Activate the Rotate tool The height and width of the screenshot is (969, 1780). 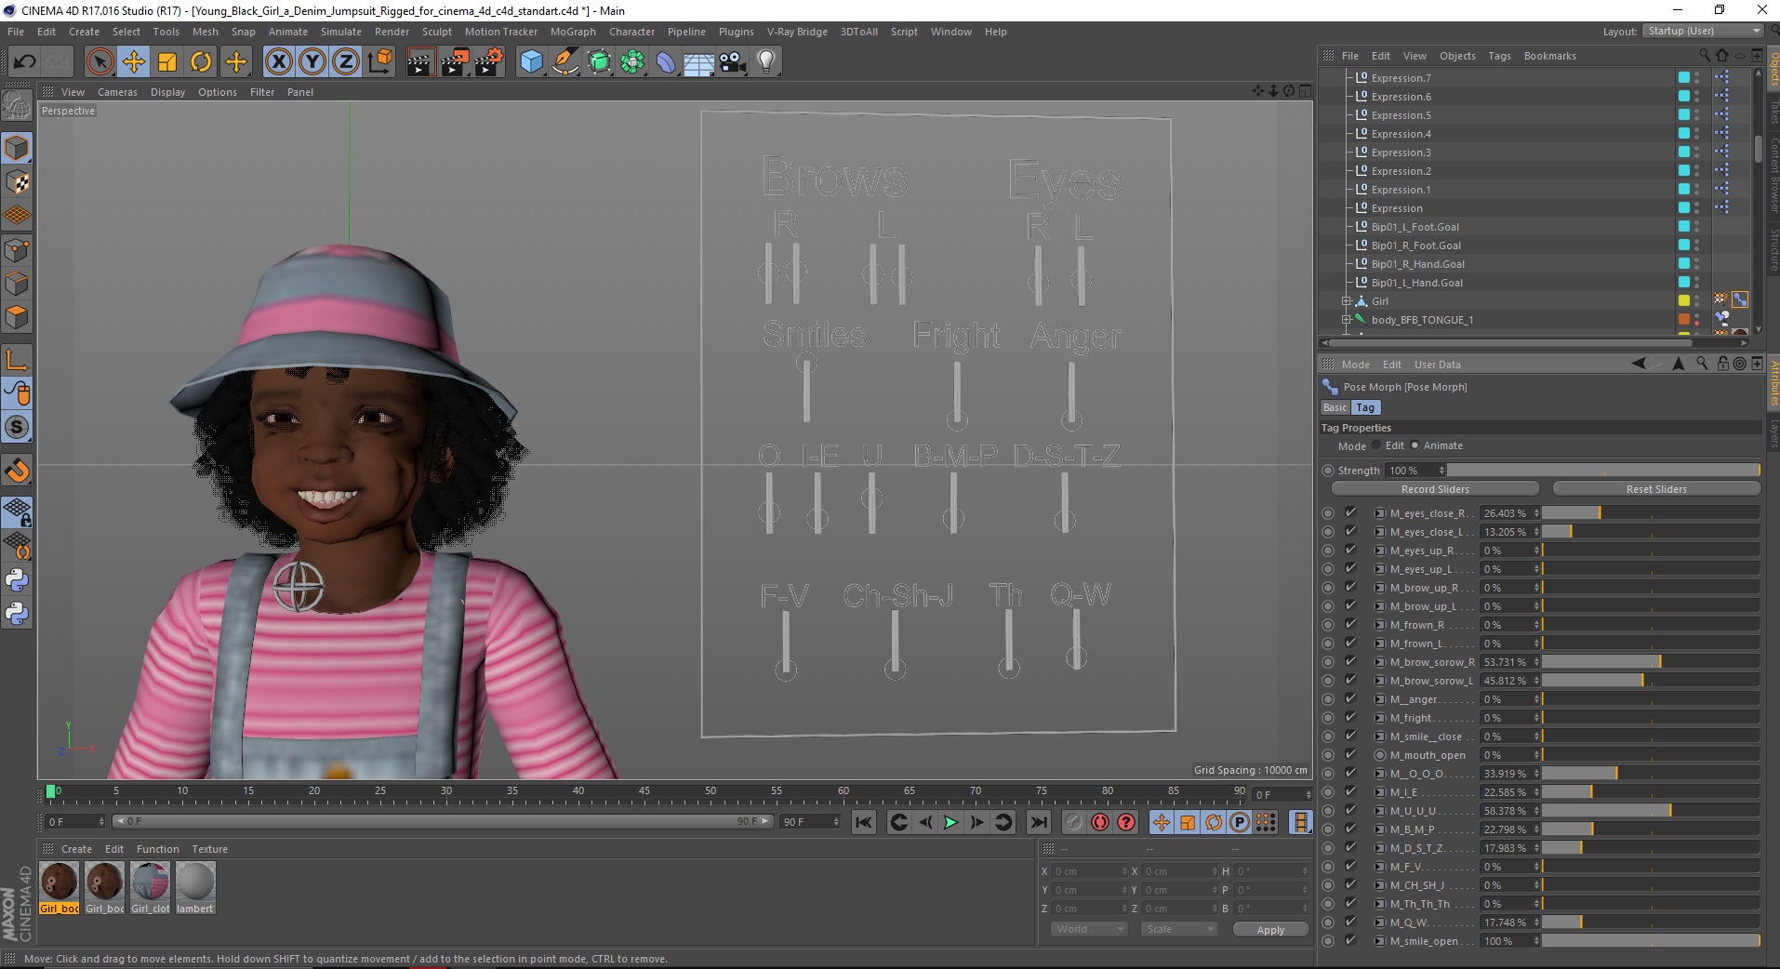pyautogui.click(x=201, y=62)
